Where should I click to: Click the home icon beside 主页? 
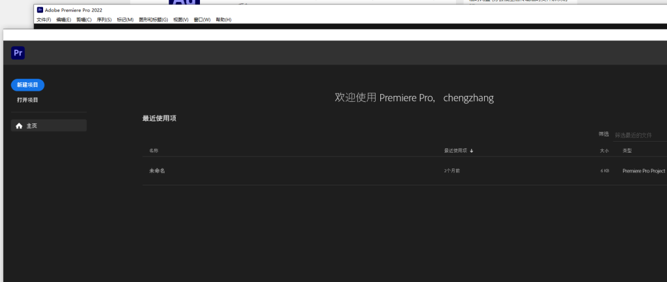click(19, 126)
